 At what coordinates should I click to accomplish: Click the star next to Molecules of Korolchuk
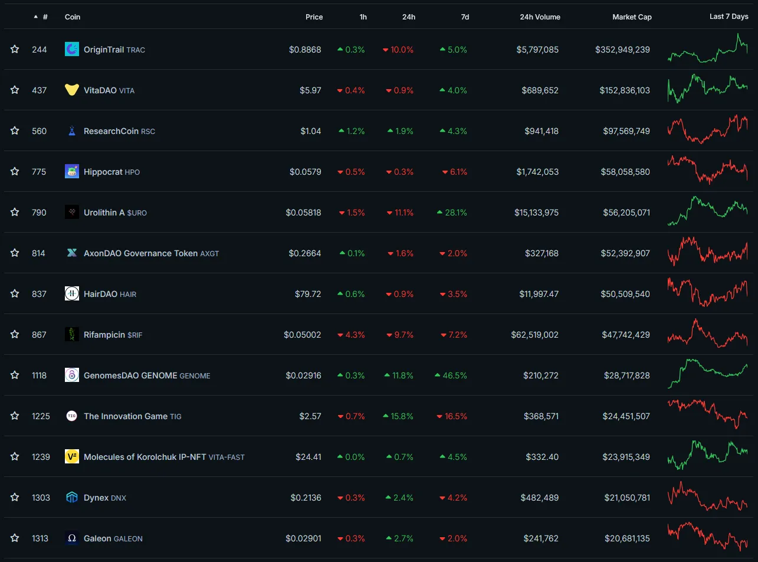pos(15,457)
